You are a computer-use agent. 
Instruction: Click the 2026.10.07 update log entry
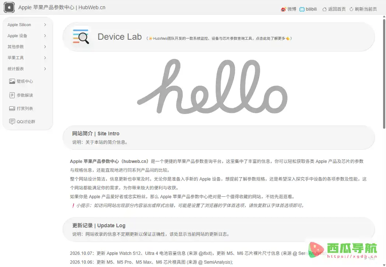point(199,253)
